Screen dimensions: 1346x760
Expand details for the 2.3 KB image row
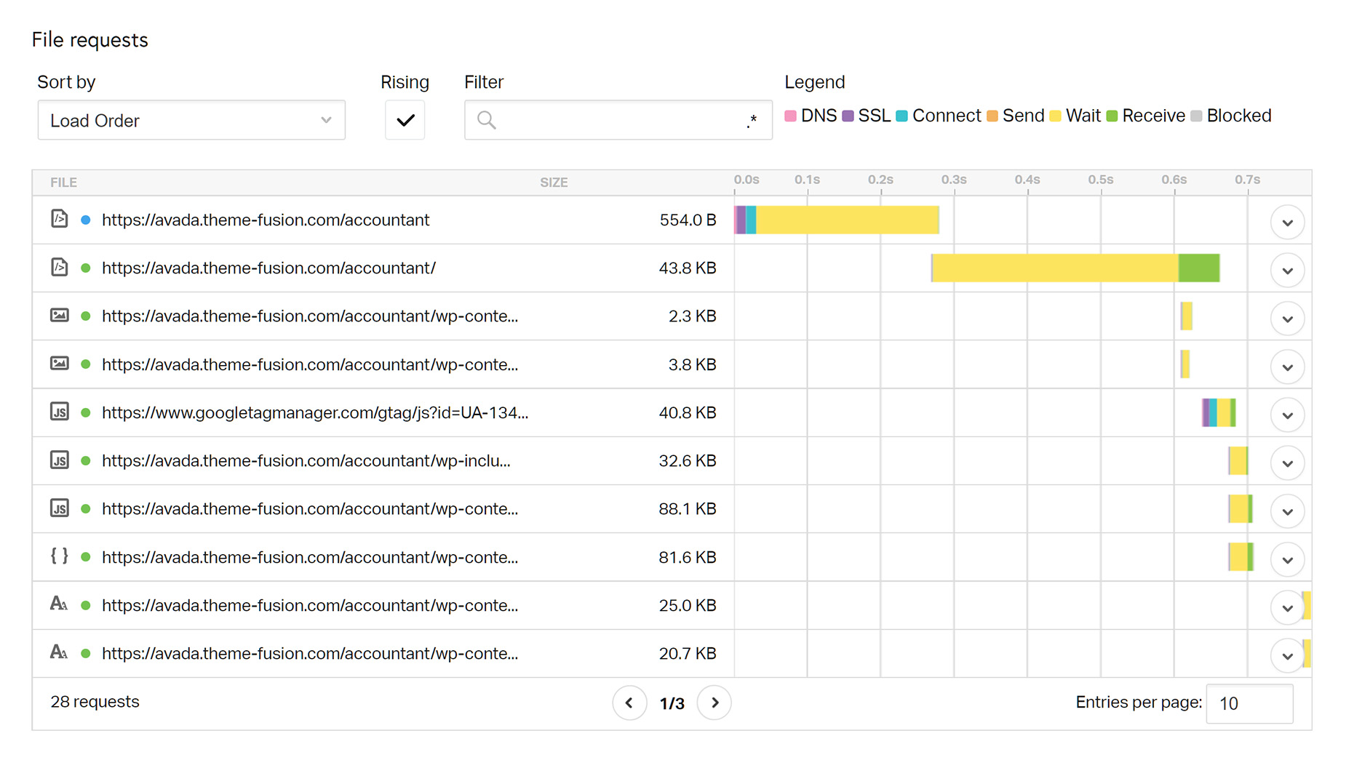(x=1287, y=319)
